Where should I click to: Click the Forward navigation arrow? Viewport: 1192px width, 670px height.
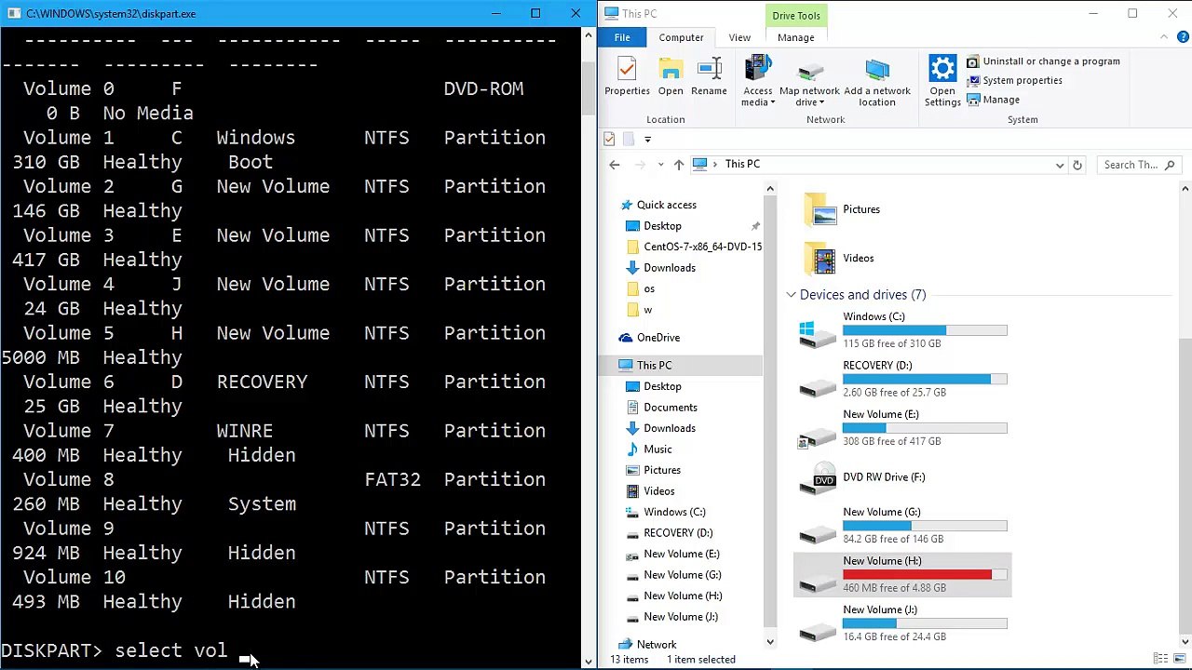click(x=640, y=165)
